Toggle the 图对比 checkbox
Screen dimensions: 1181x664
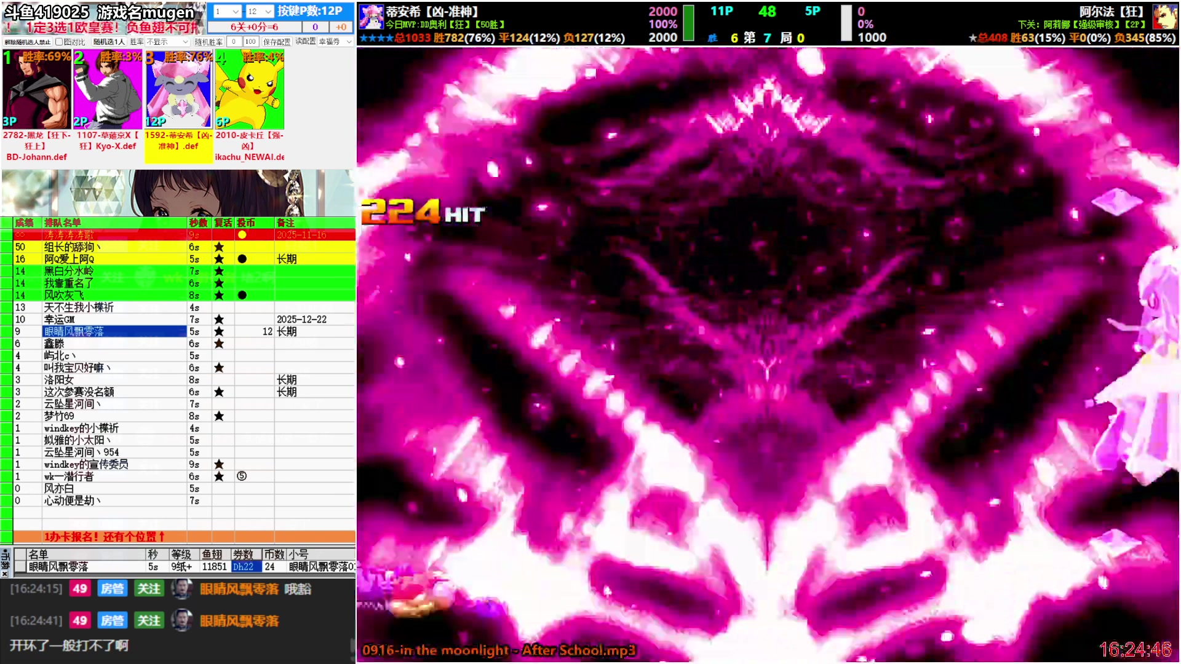(59, 42)
